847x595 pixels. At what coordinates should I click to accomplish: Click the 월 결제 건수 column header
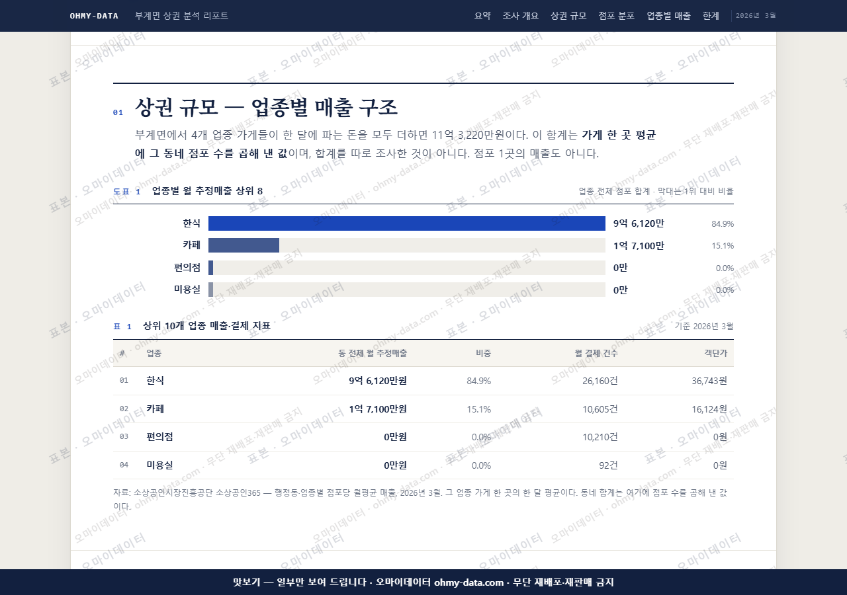pos(596,353)
